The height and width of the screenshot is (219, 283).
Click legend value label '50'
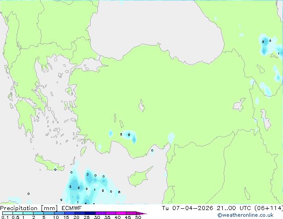tap(138, 217)
